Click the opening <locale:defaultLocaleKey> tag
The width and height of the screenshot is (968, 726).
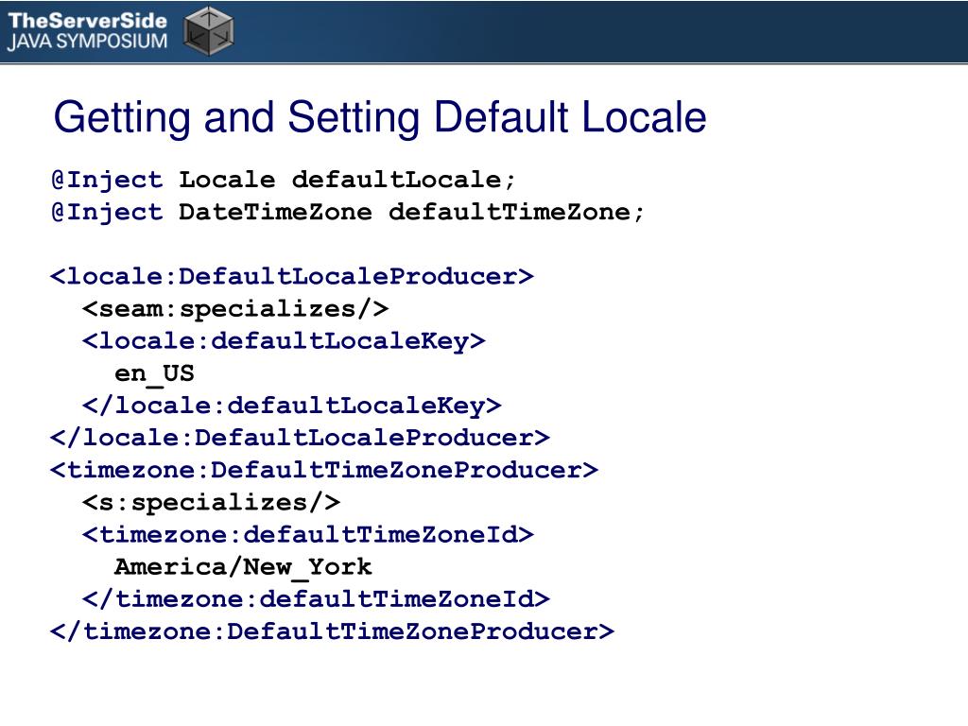(x=284, y=340)
